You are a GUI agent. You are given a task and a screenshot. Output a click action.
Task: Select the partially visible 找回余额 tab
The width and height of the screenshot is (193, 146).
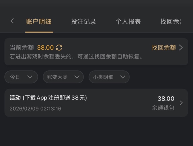[171, 22]
